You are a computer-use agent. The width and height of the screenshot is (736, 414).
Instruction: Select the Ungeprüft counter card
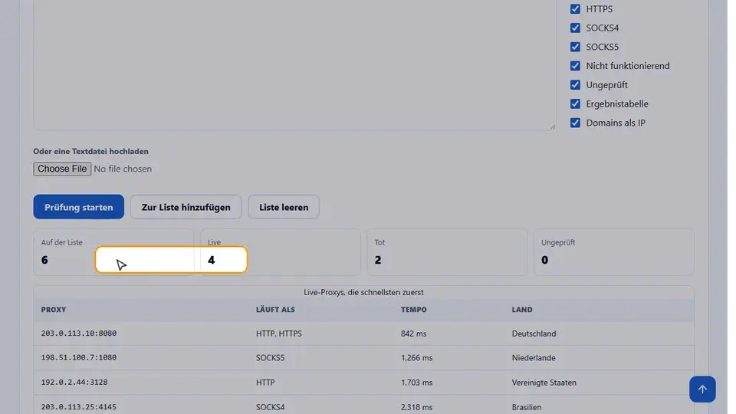click(613, 252)
